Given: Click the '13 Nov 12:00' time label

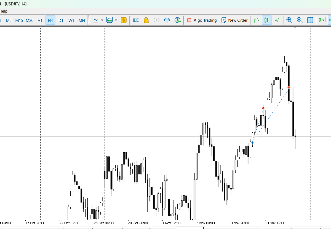Looking at the screenshot, I should pyautogui.click(x=275, y=223).
